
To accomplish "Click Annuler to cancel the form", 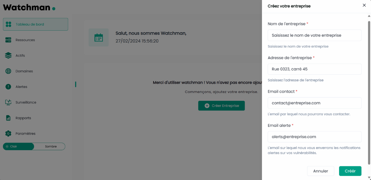I will [321, 171].
